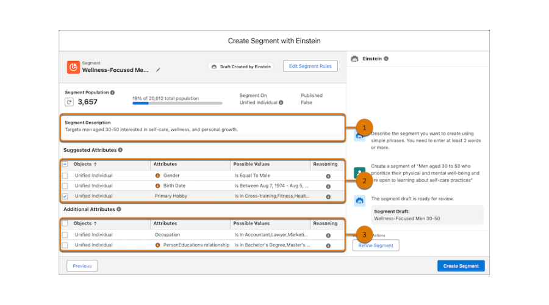Select 'Is In Cross-training,Fitness' value cell
This screenshot has width=549, height=305.
pyautogui.click(x=271, y=196)
